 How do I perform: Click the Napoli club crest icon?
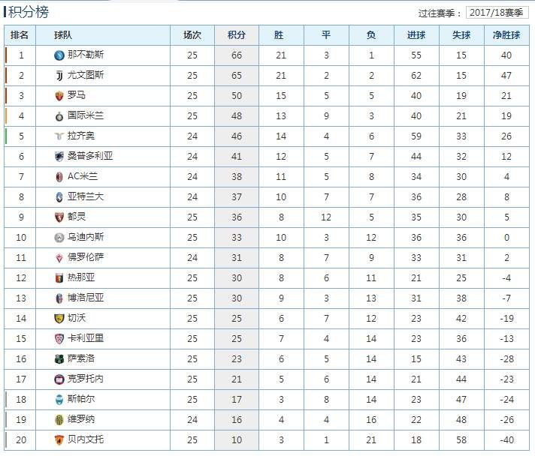tap(59, 55)
